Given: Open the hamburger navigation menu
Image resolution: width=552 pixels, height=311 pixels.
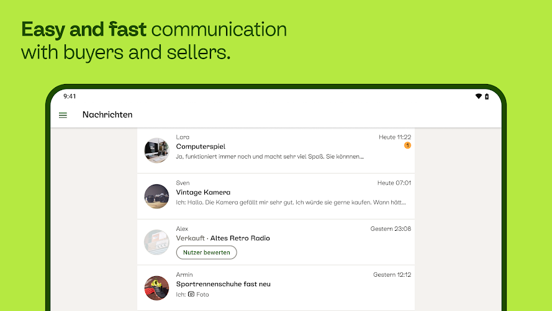Looking at the screenshot, I should click(x=63, y=115).
